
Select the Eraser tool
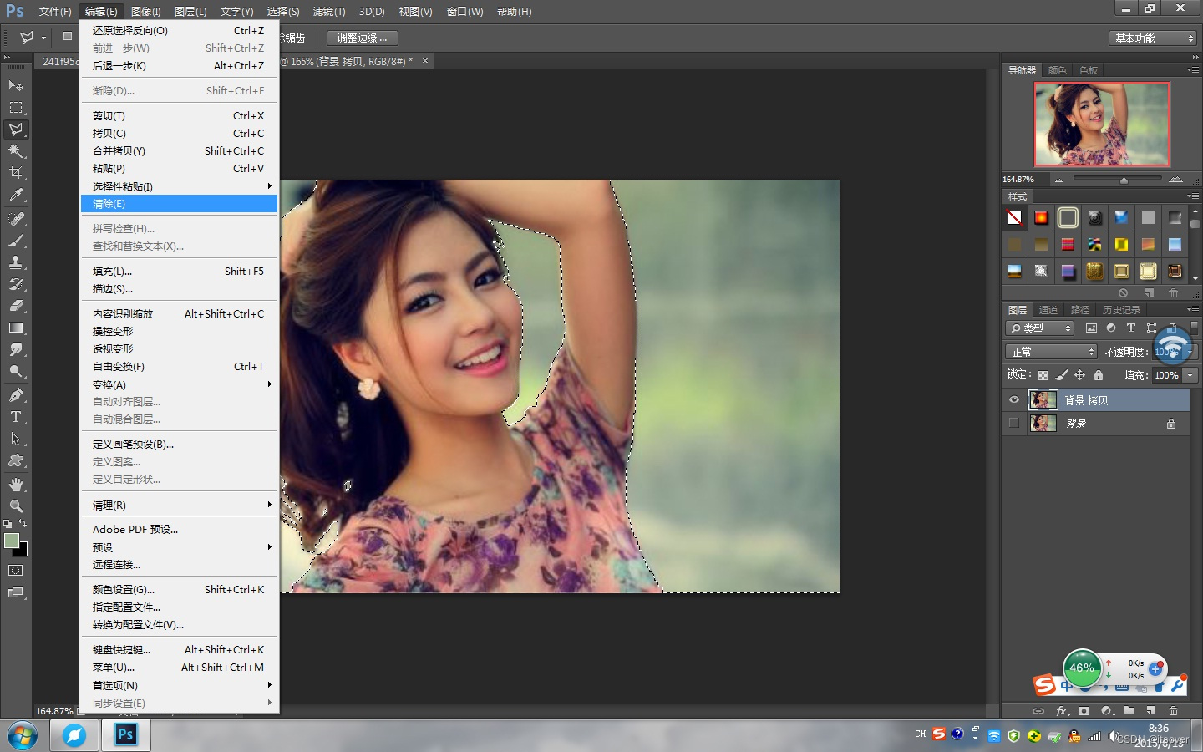click(x=16, y=306)
